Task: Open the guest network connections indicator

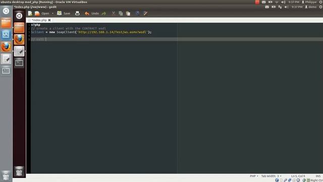Action: 280,7
